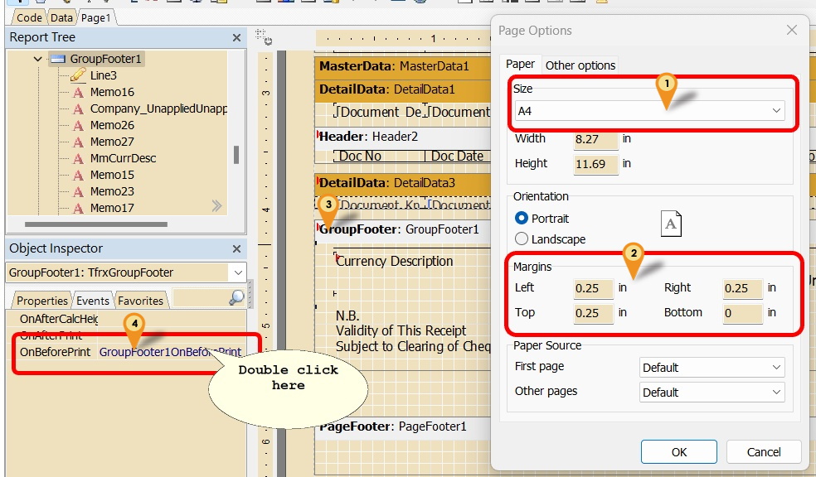Click the dotted grid icon above the ruler
The image size is (816, 477).
coord(262,36)
